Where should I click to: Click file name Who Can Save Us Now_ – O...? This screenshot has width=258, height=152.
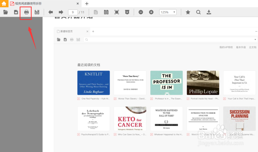click(x=132, y=135)
